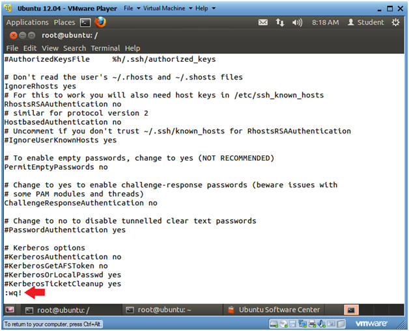Image resolution: width=409 pixels, height=331 pixels.
Task: Open the Virtual Machine dropdown menu
Action: tap(168, 8)
